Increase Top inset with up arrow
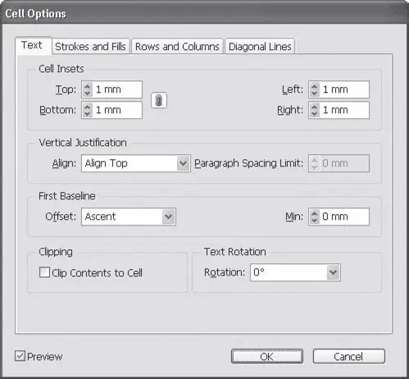 (87, 86)
